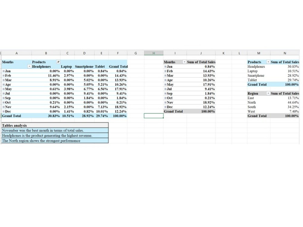
Task: Click the Tablet column header in left pivot
Action: [x=102, y=67]
